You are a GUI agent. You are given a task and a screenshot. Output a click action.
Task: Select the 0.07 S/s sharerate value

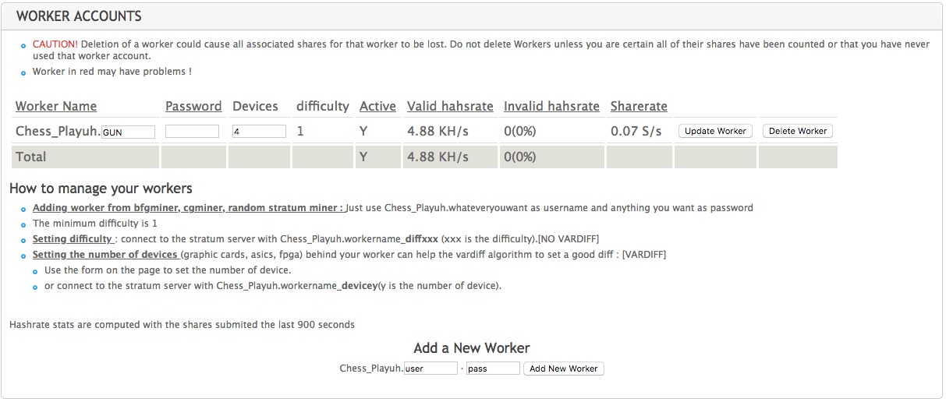pos(636,131)
